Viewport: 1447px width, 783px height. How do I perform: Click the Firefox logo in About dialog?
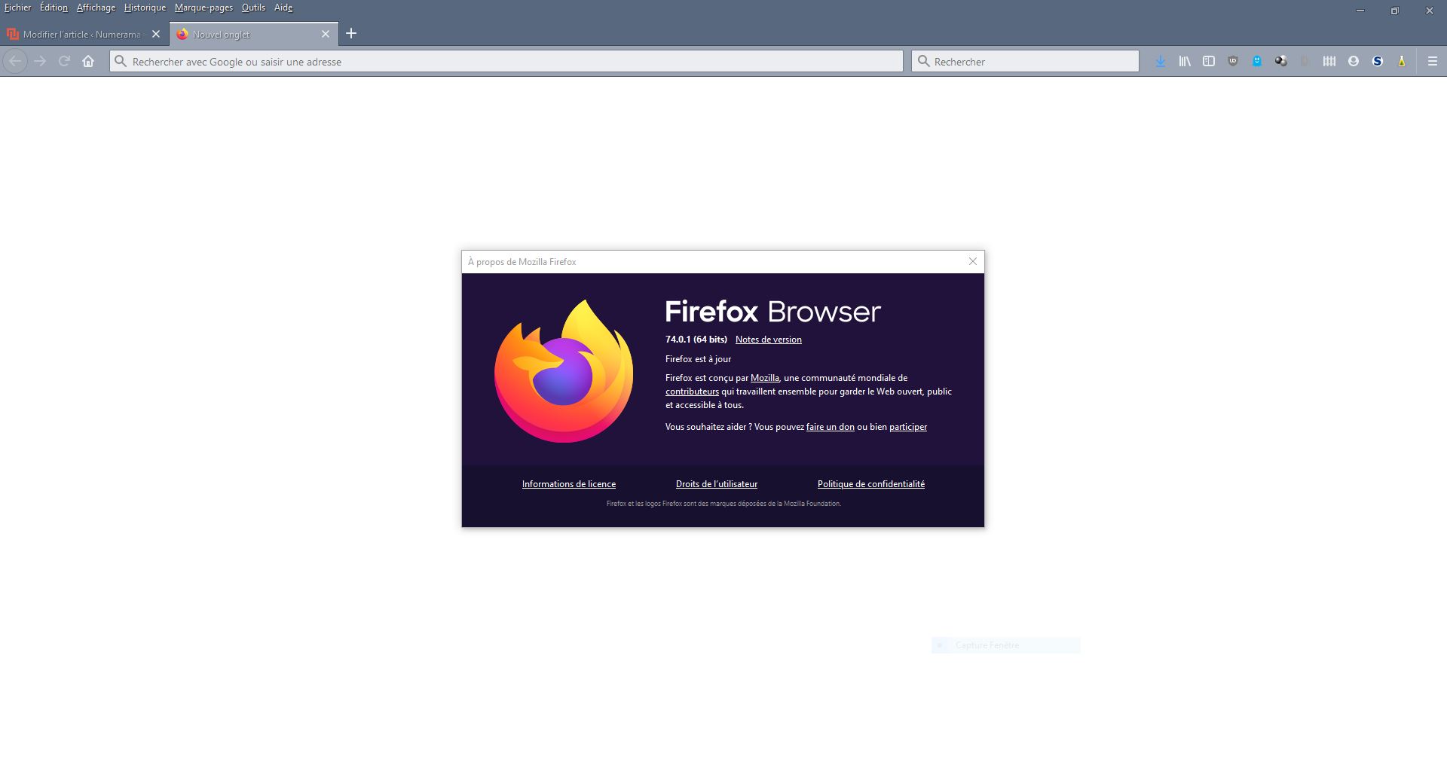coord(564,370)
